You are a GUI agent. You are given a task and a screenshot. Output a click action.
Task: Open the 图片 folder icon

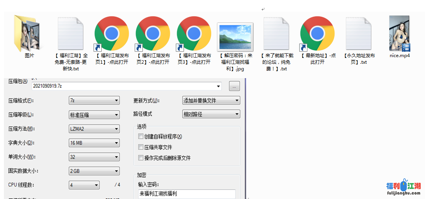pos(29,34)
